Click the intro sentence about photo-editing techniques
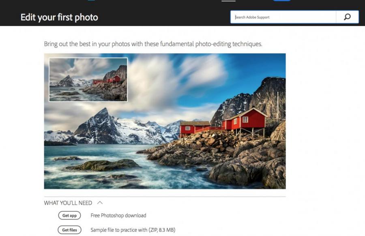365x236 pixels. coord(153,44)
